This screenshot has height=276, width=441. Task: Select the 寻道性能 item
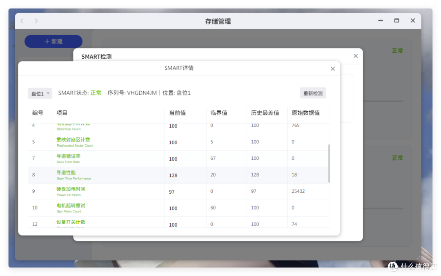(x=66, y=173)
